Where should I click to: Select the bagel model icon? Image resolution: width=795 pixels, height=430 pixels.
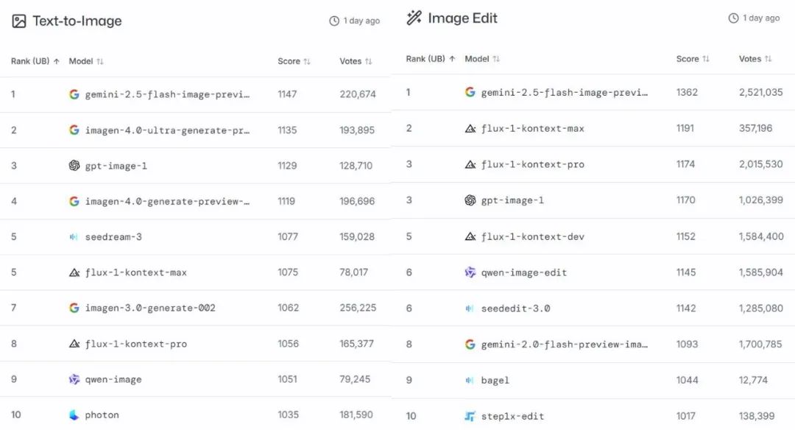(x=470, y=380)
